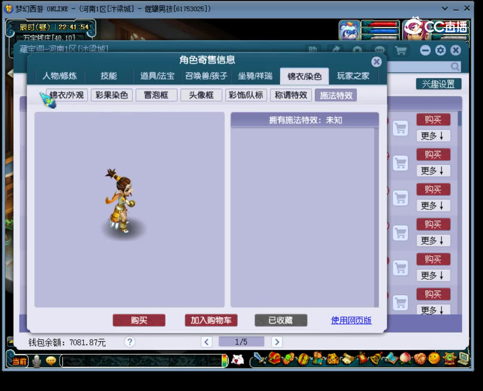This screenshot has height=391, width=483.
Task: Click the 加入购物车 button
Action: pos(211,320)
